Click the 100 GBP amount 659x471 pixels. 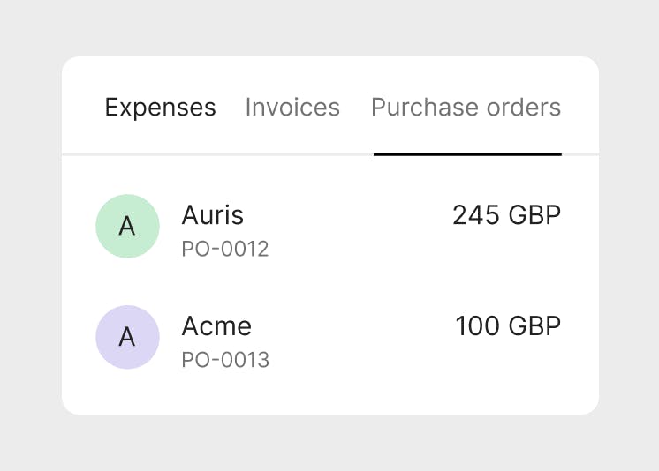point(508,326)
